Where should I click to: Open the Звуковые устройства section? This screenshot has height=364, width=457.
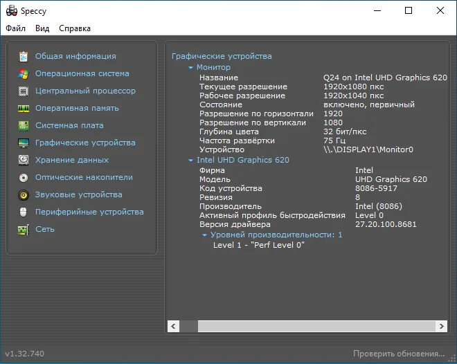[x=79, y=194]
